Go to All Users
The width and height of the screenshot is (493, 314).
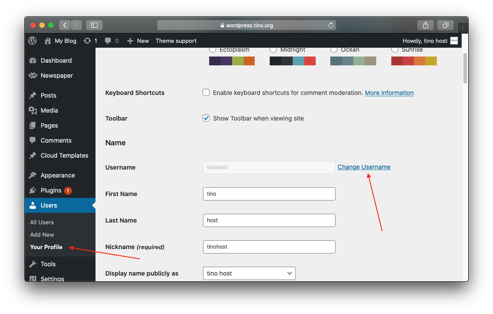pyautogui.click(x=42, y=222)
